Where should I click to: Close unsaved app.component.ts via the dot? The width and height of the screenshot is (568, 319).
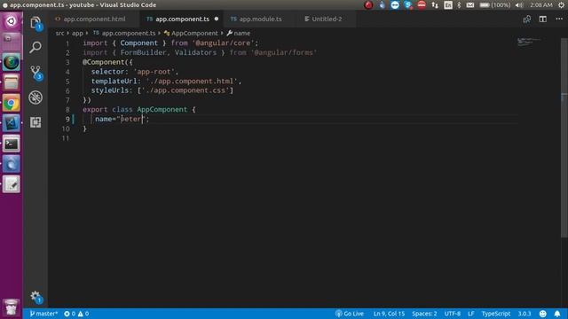217,19
